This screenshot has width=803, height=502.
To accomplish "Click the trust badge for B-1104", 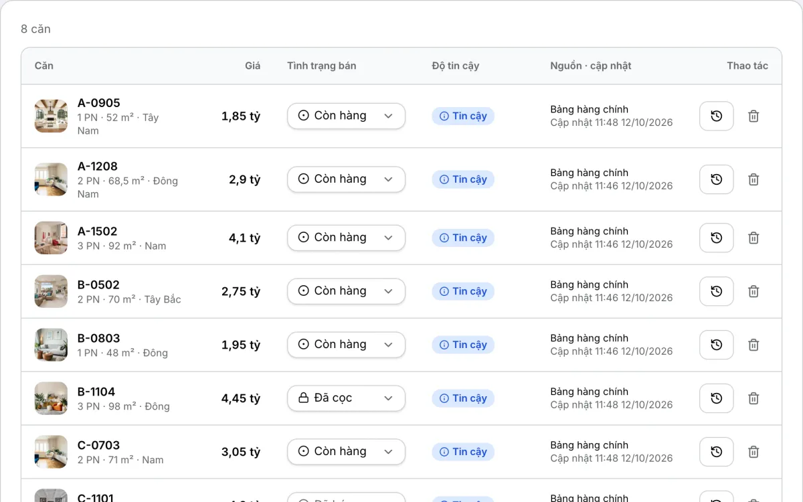I will [463, 398].
